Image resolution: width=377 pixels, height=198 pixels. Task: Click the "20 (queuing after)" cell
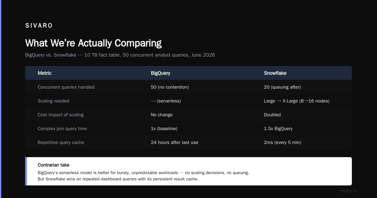click(x=282, y=87)
